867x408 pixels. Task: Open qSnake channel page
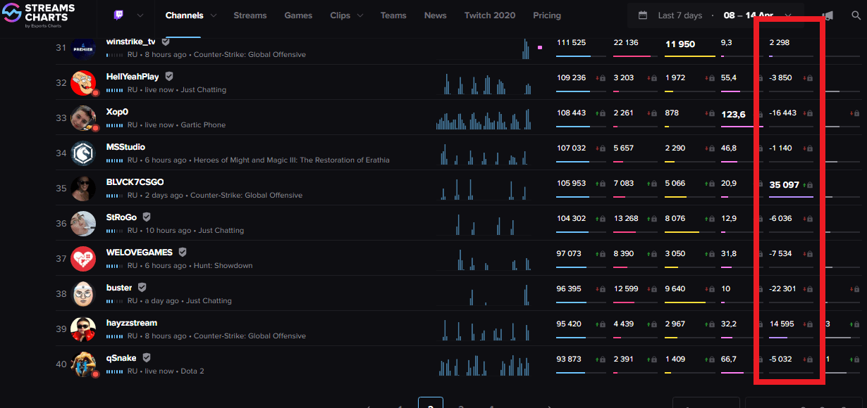tap(121, 358)
